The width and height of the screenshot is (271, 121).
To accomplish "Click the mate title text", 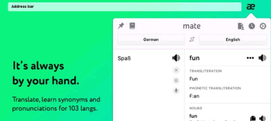I will click(192, 26).
